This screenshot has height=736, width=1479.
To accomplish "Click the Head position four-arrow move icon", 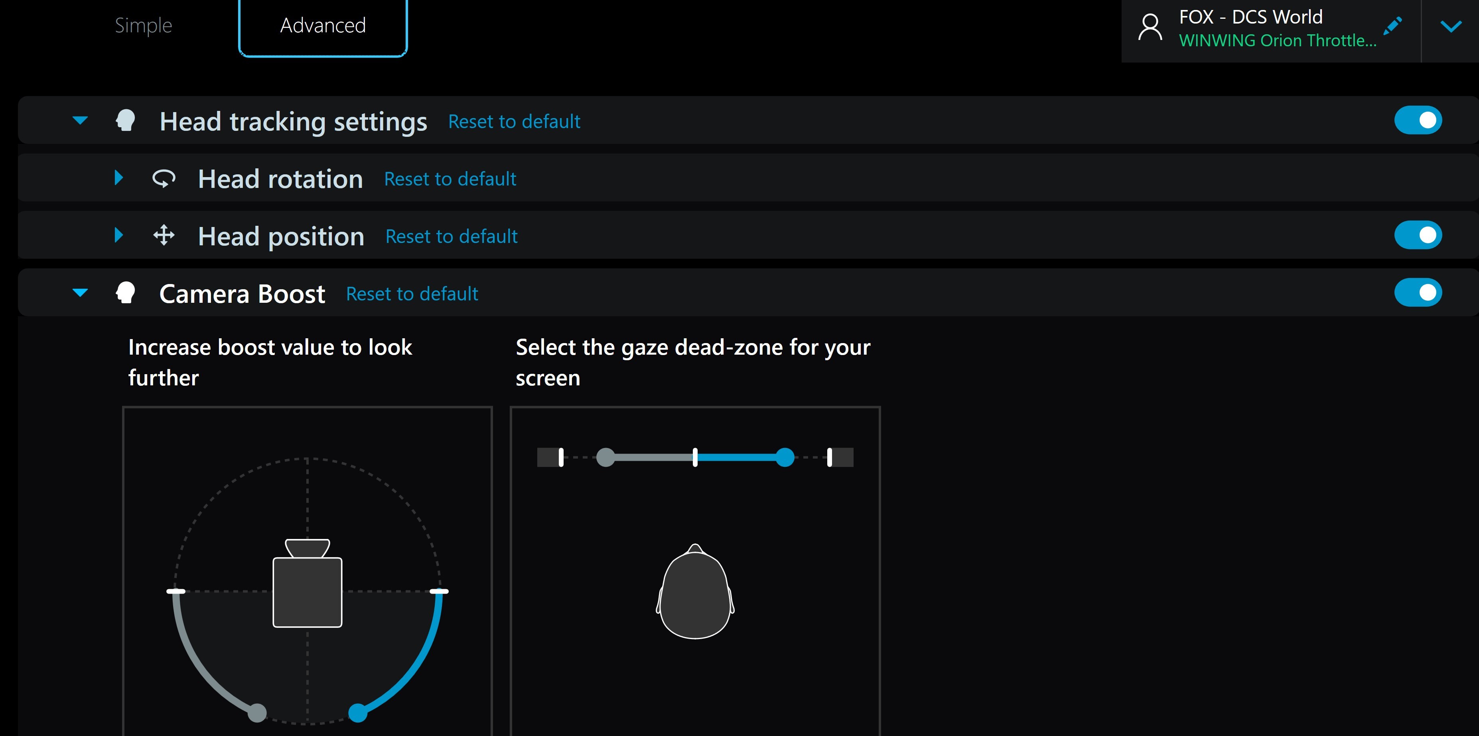I will 164,235.
